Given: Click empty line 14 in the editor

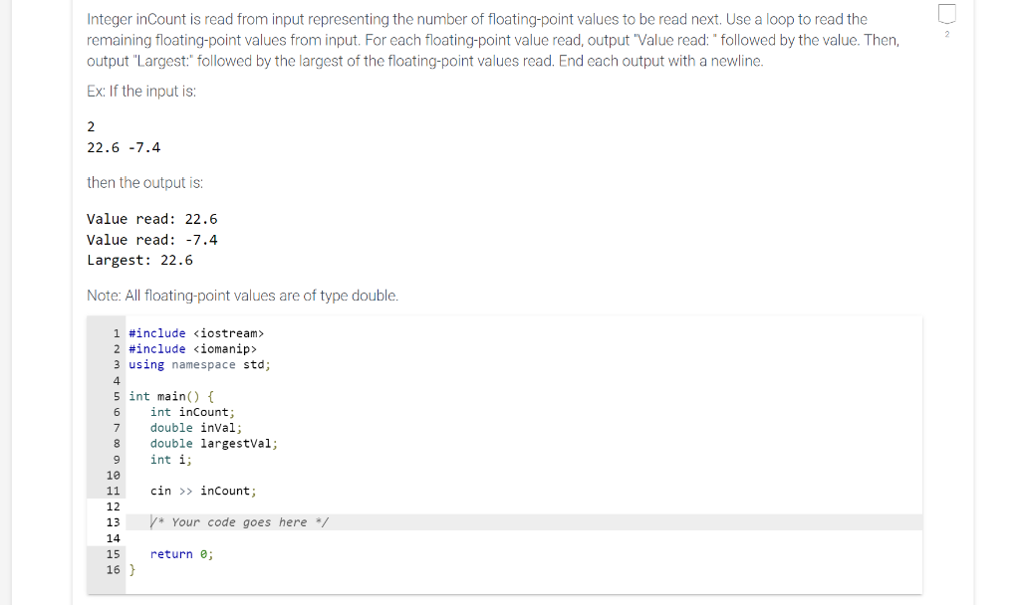Looking at the screenshot, I should point(524,538).
